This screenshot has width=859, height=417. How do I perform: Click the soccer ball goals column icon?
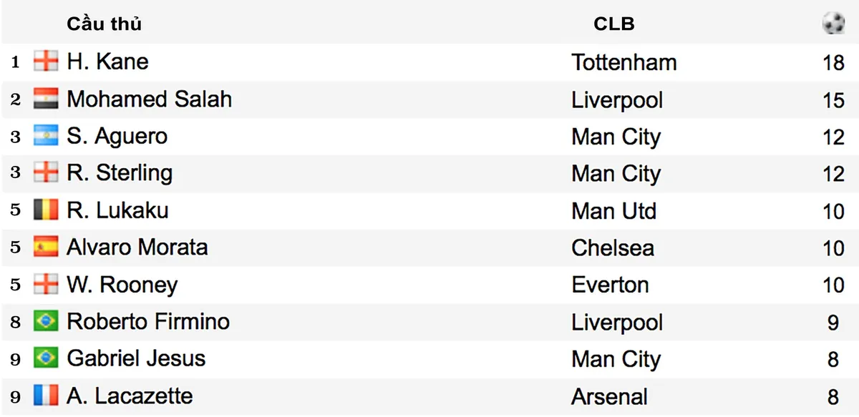[833, 24]
